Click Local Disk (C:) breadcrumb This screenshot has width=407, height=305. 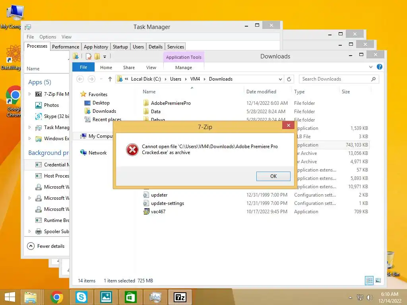(x=146, y=79)
